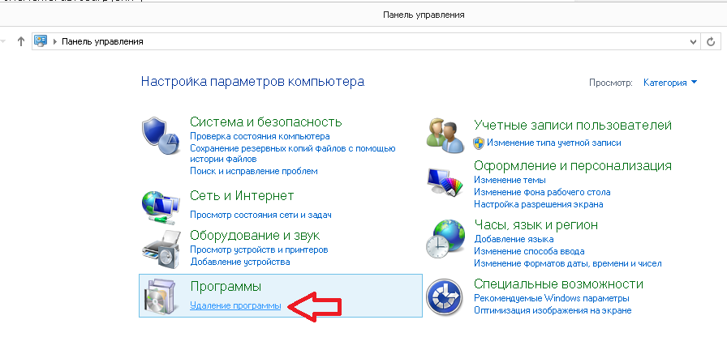Click the Ease of Access icon
Screen dimensions: 727x354
click(x=444, y=296)
